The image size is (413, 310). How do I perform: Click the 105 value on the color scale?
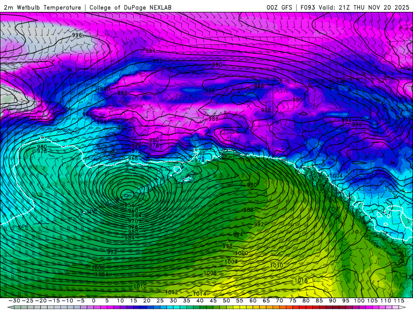(x=372, y=301)
